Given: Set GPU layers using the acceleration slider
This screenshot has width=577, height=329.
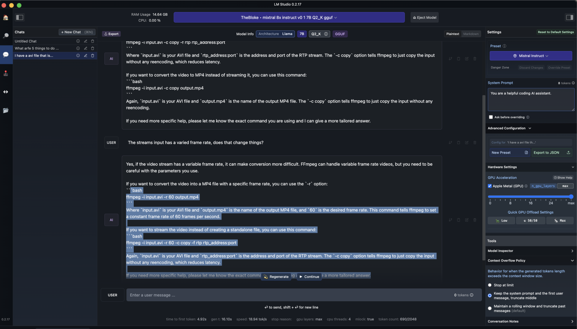Looking at the screenshot, I should coord(571,196).
